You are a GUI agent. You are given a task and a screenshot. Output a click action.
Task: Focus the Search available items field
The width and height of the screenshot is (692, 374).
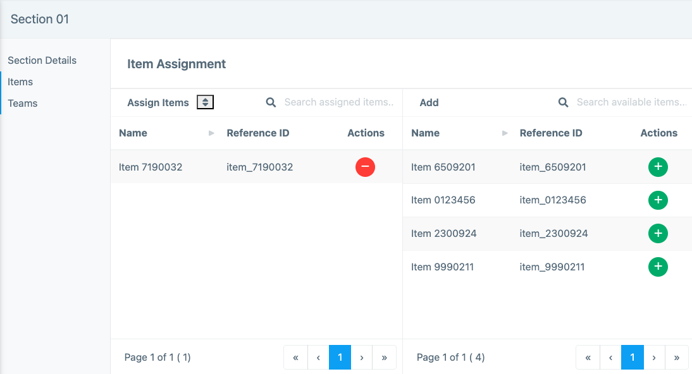pos(631,102)
